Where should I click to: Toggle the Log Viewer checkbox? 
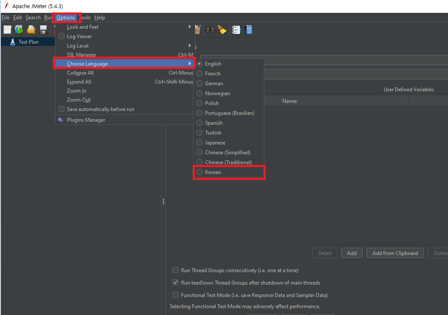point(61,36)
